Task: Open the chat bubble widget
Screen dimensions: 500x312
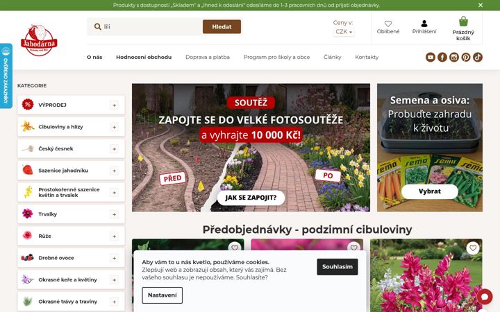Action: tap(485, 297)
